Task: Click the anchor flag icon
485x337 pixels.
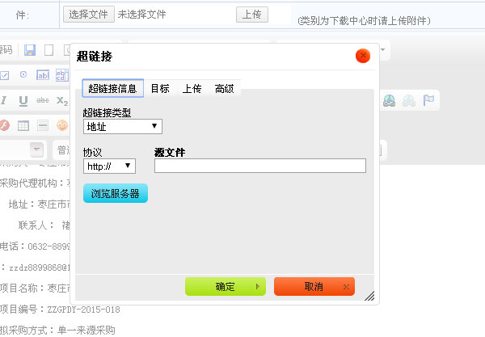Action: coord(429,100)
